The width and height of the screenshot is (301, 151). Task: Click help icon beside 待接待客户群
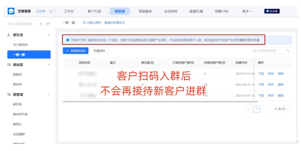tap(223, 63)
